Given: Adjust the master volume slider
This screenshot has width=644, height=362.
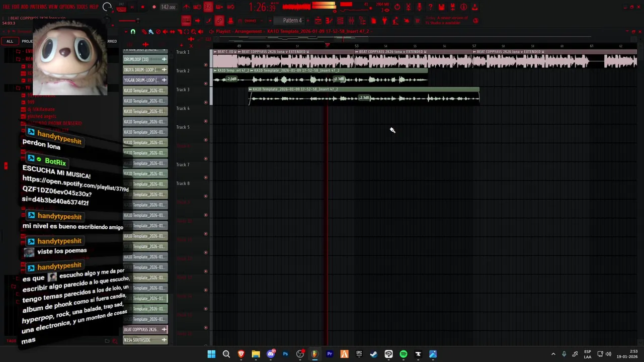Looking at the screenshot, I should (x=129, y=21).
